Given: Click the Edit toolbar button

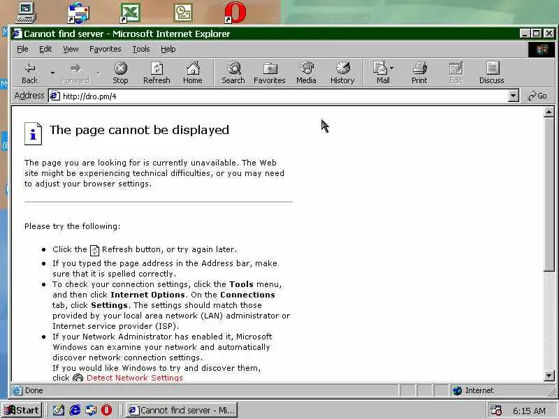Looking at the screenshot, I should [456, 73].
